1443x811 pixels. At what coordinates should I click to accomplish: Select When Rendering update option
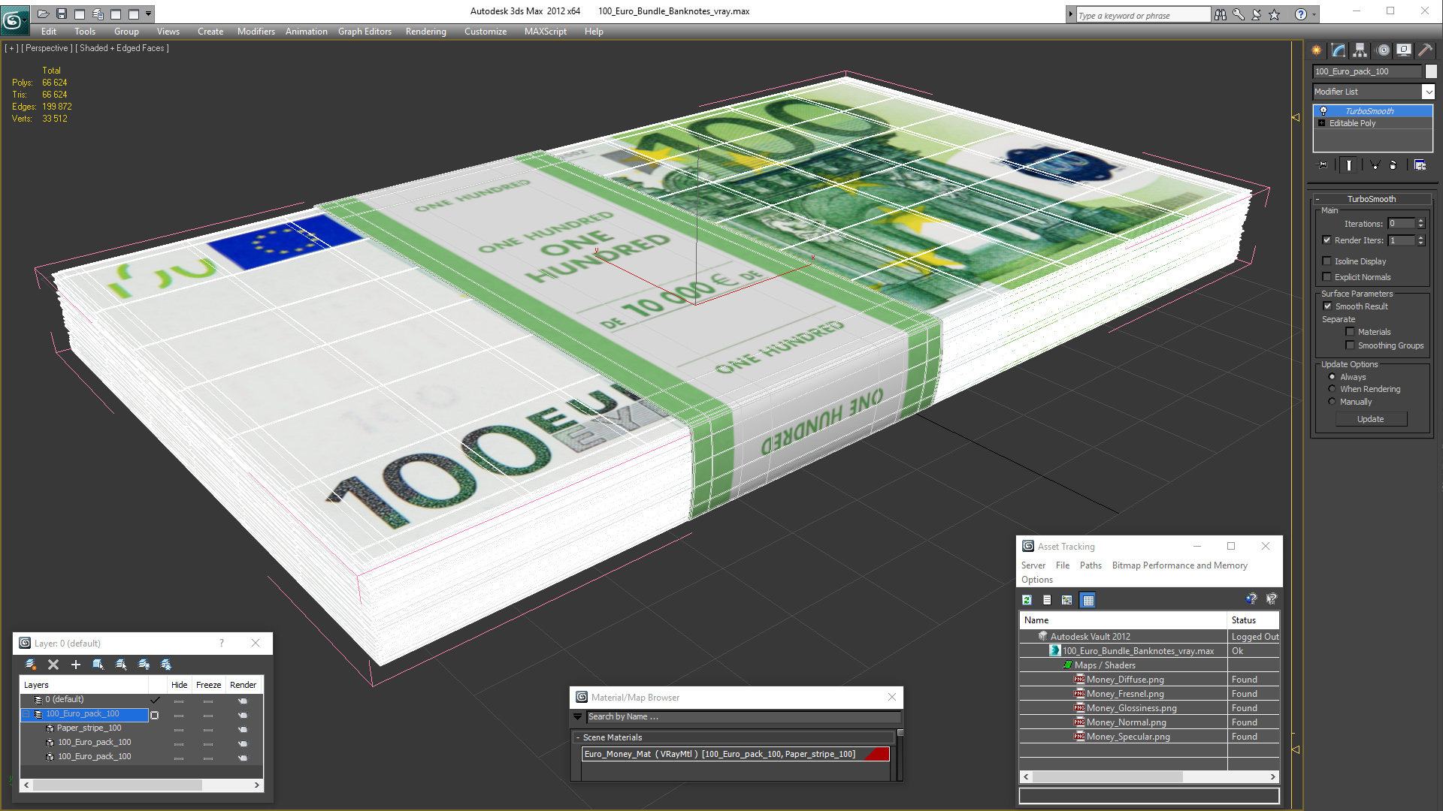(x=1333, y=389)
